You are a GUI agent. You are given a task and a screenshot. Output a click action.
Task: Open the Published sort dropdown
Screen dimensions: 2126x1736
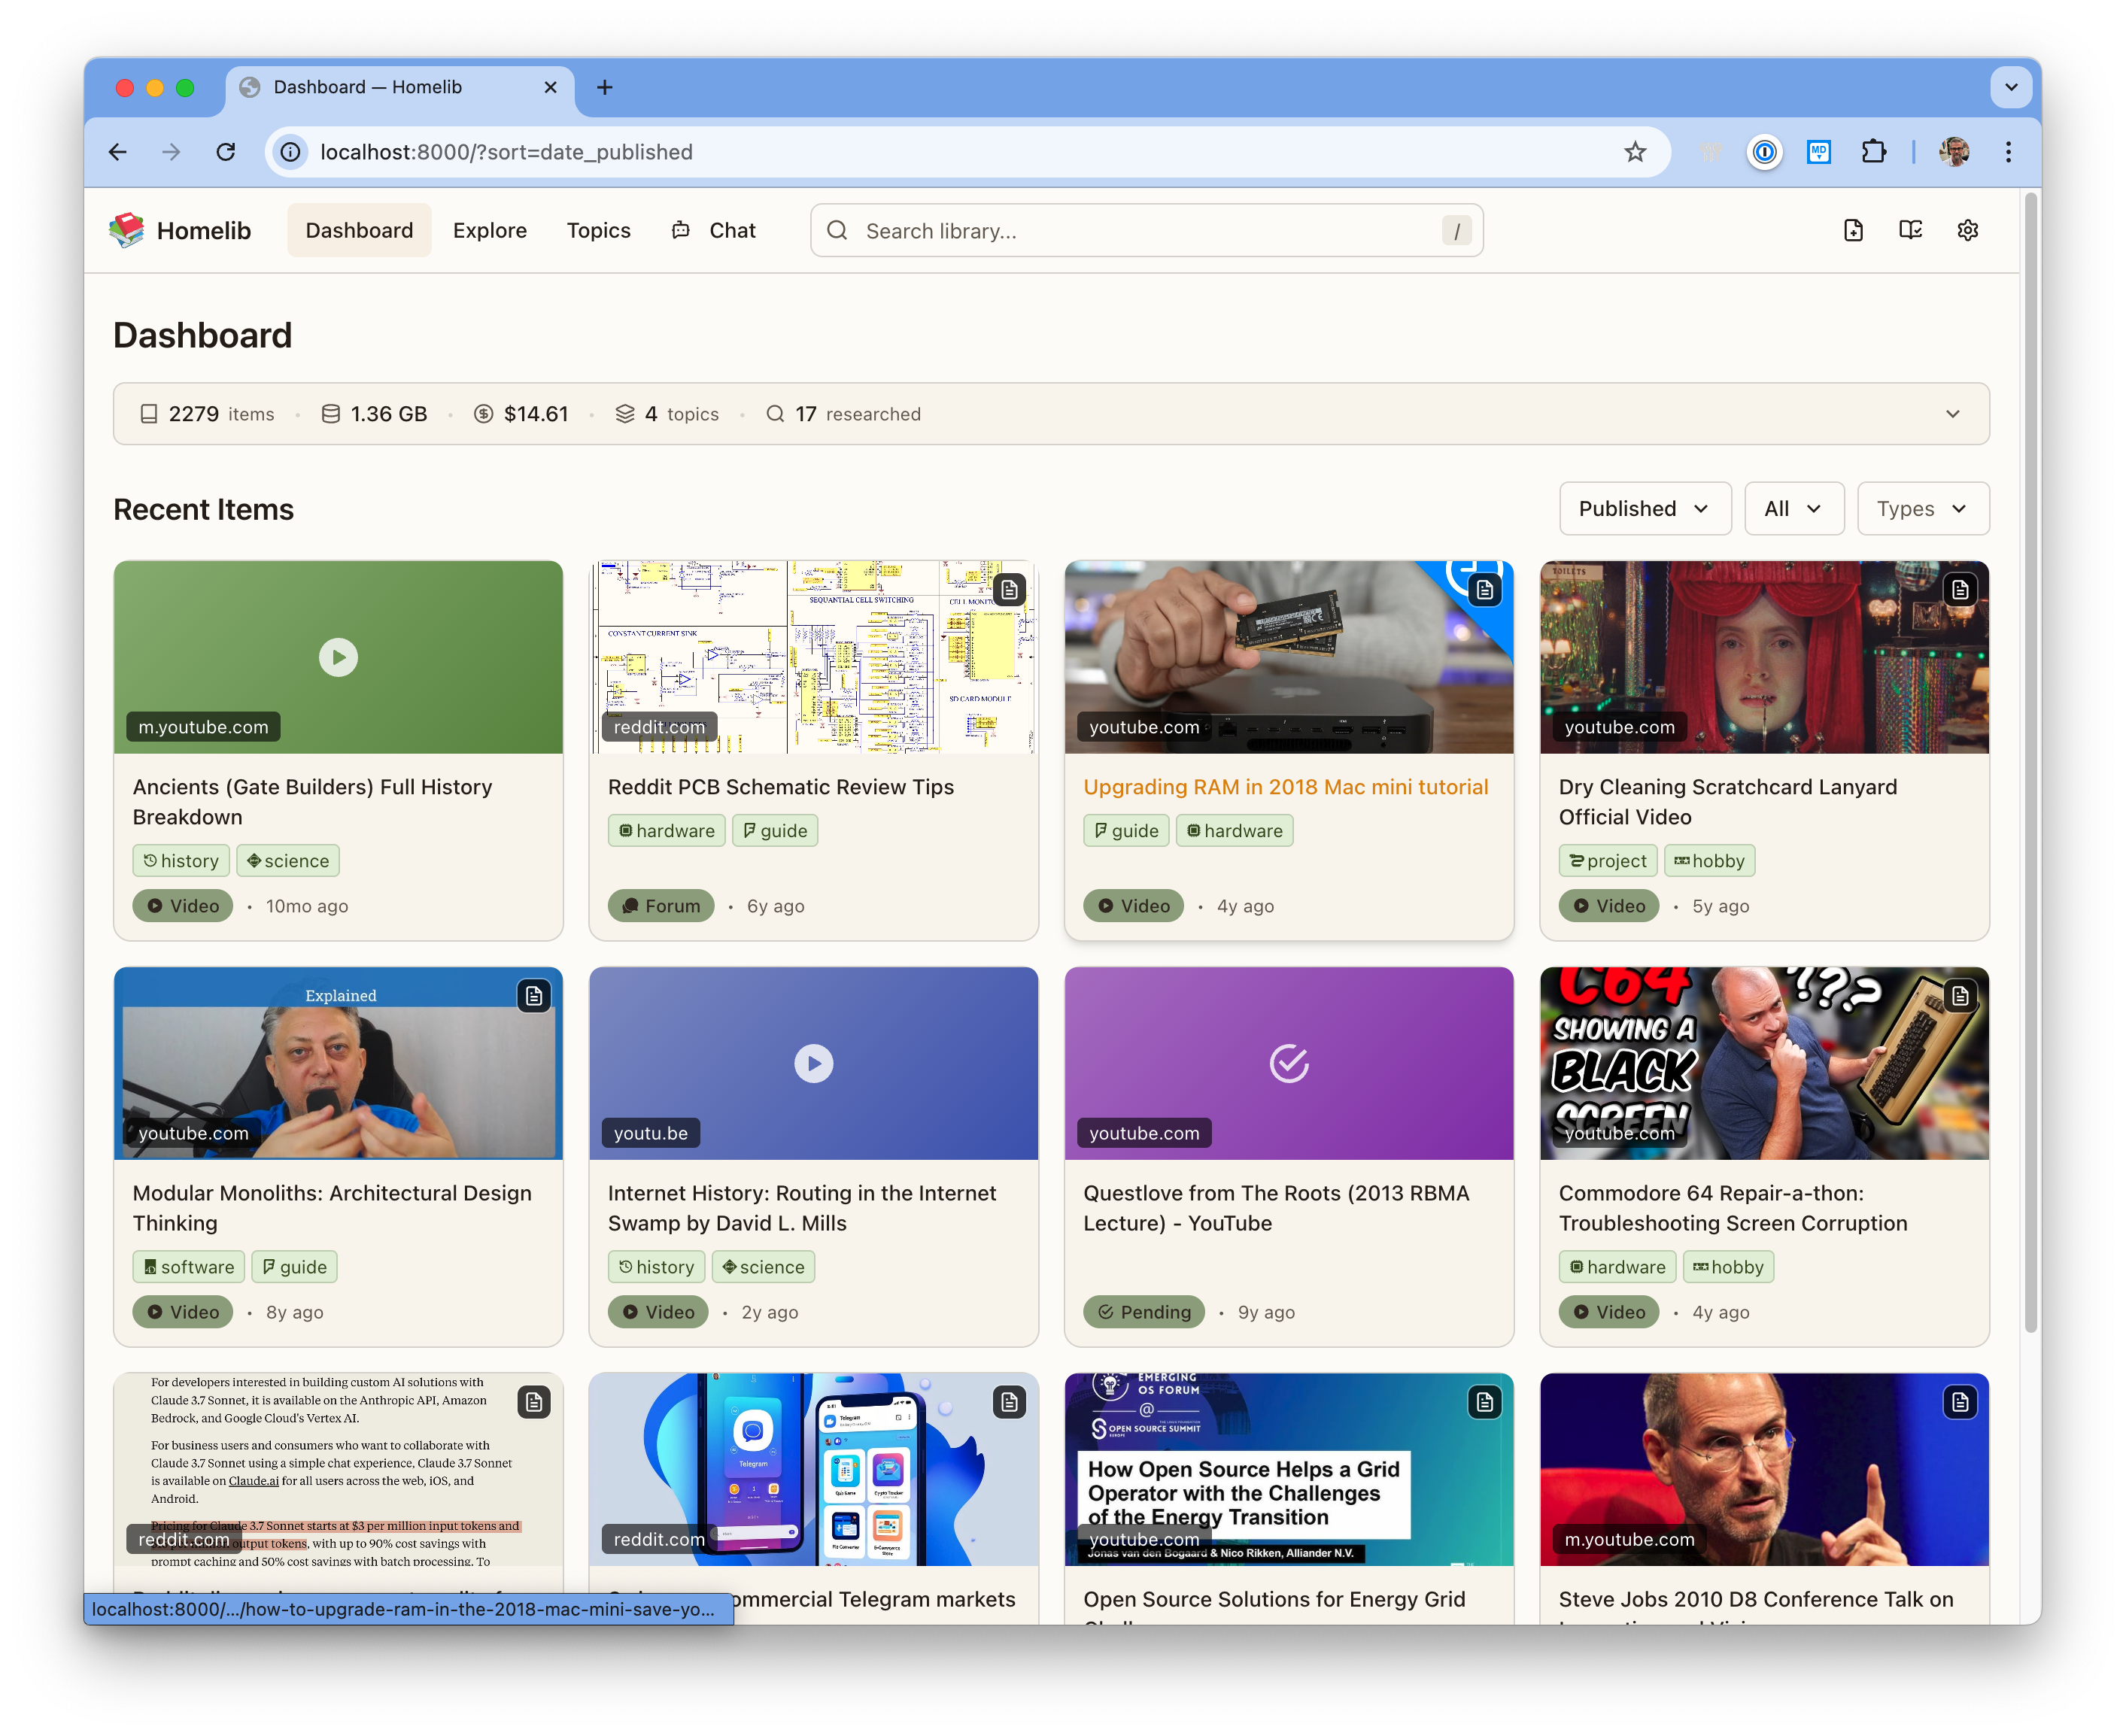tap(1644, 509)
